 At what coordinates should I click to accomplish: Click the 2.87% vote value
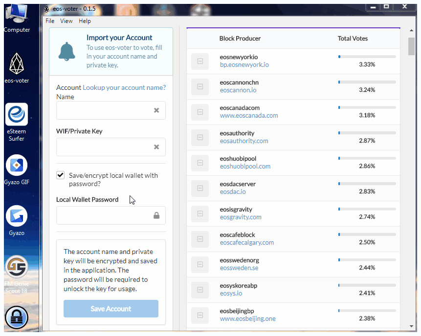click(367, 141)
